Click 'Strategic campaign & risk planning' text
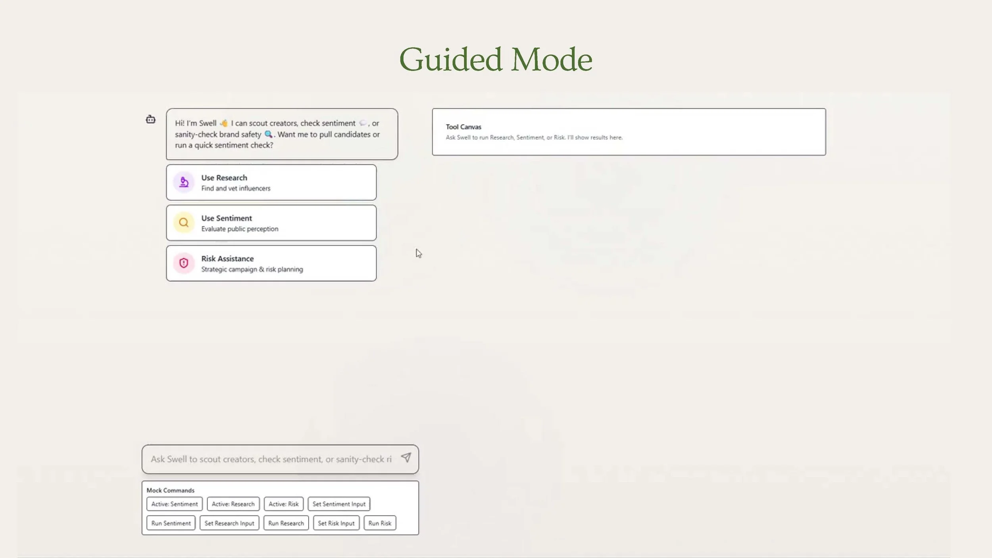This screenshot has height=558, width=992. [x=252, y=269]
